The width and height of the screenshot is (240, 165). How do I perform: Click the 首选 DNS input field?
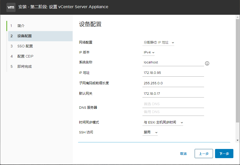click(x=173, y=104)
